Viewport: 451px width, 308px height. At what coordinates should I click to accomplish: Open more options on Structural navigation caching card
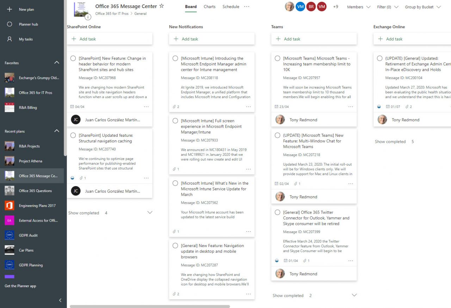click(146, 178)
